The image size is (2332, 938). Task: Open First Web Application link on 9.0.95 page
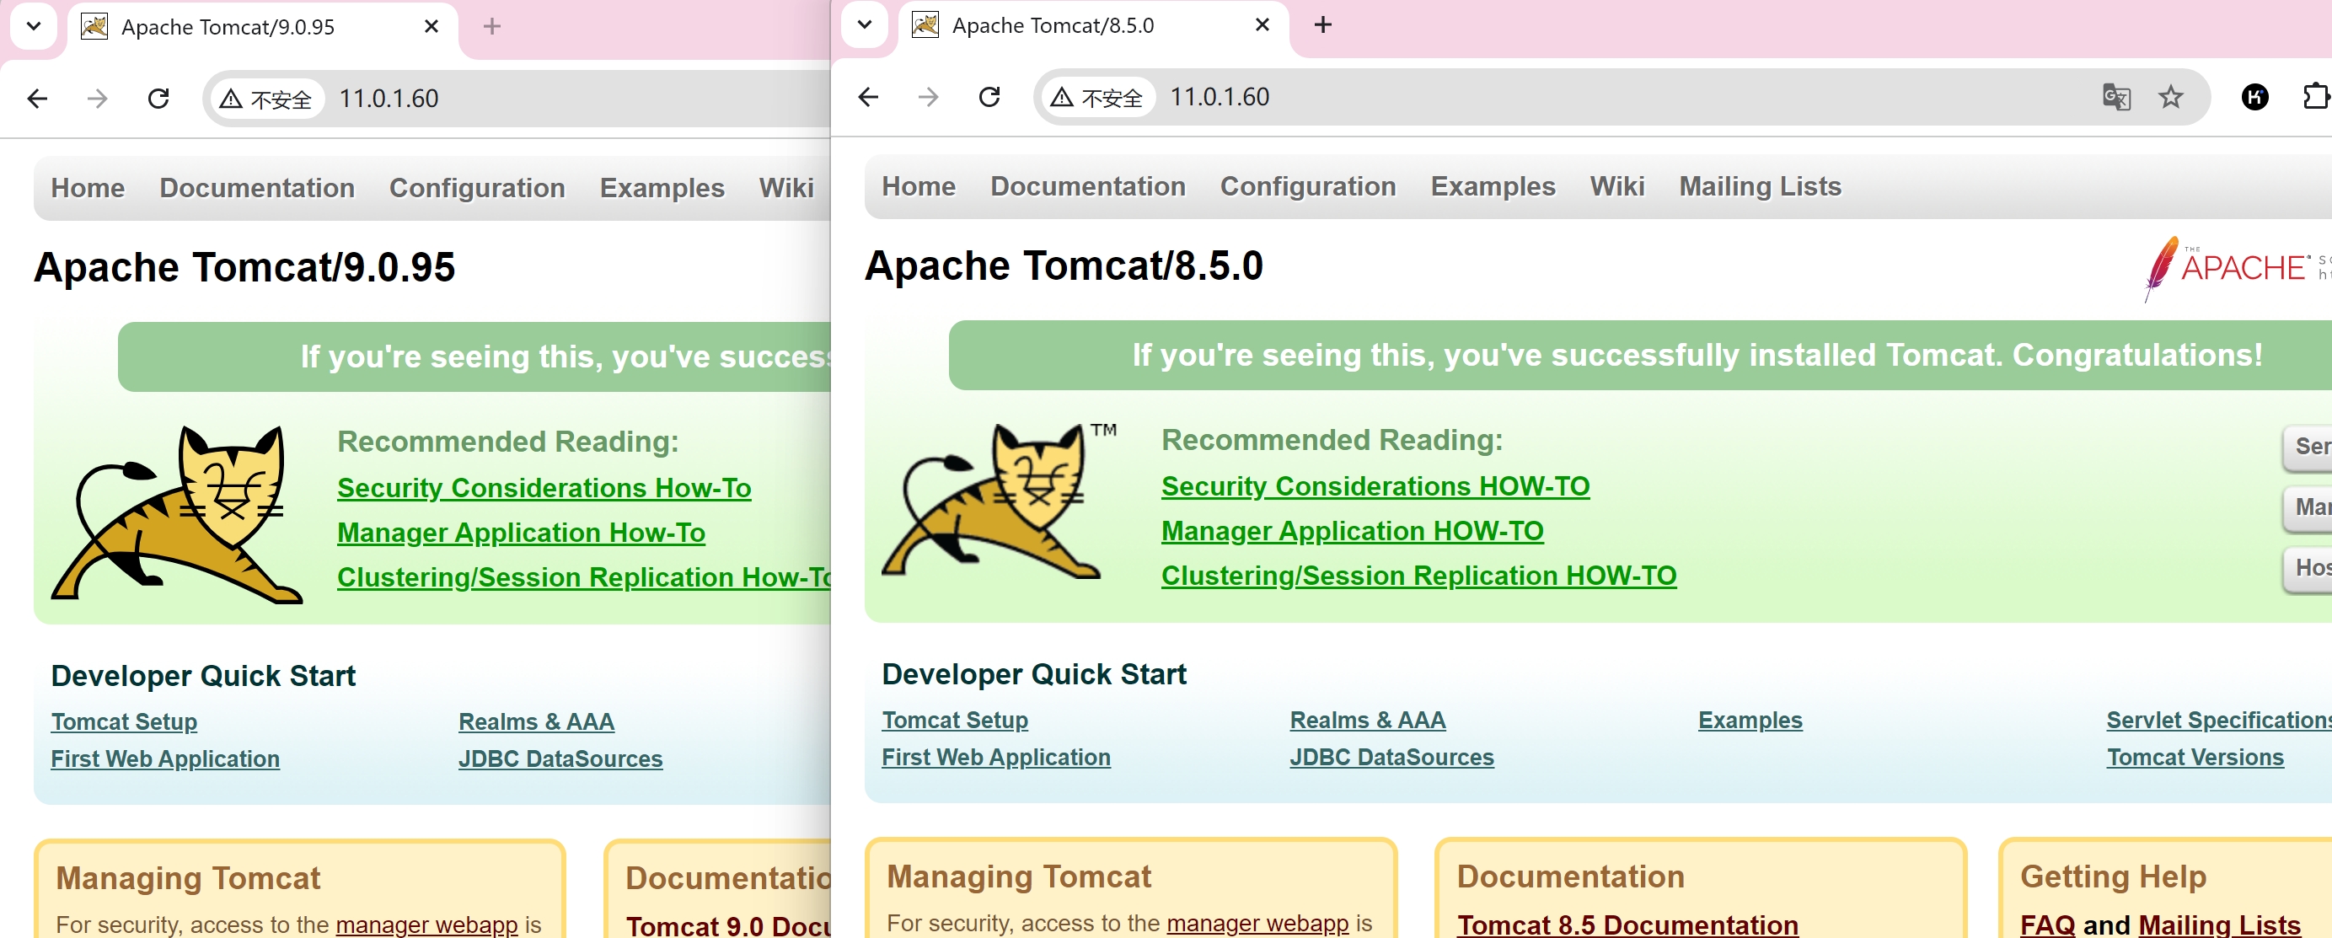[164, 758]
